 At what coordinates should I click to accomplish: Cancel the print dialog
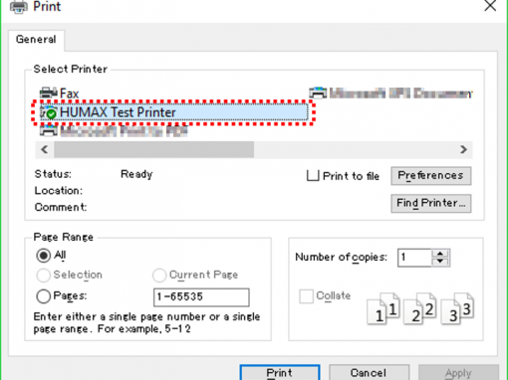click(x=369, y=373)
